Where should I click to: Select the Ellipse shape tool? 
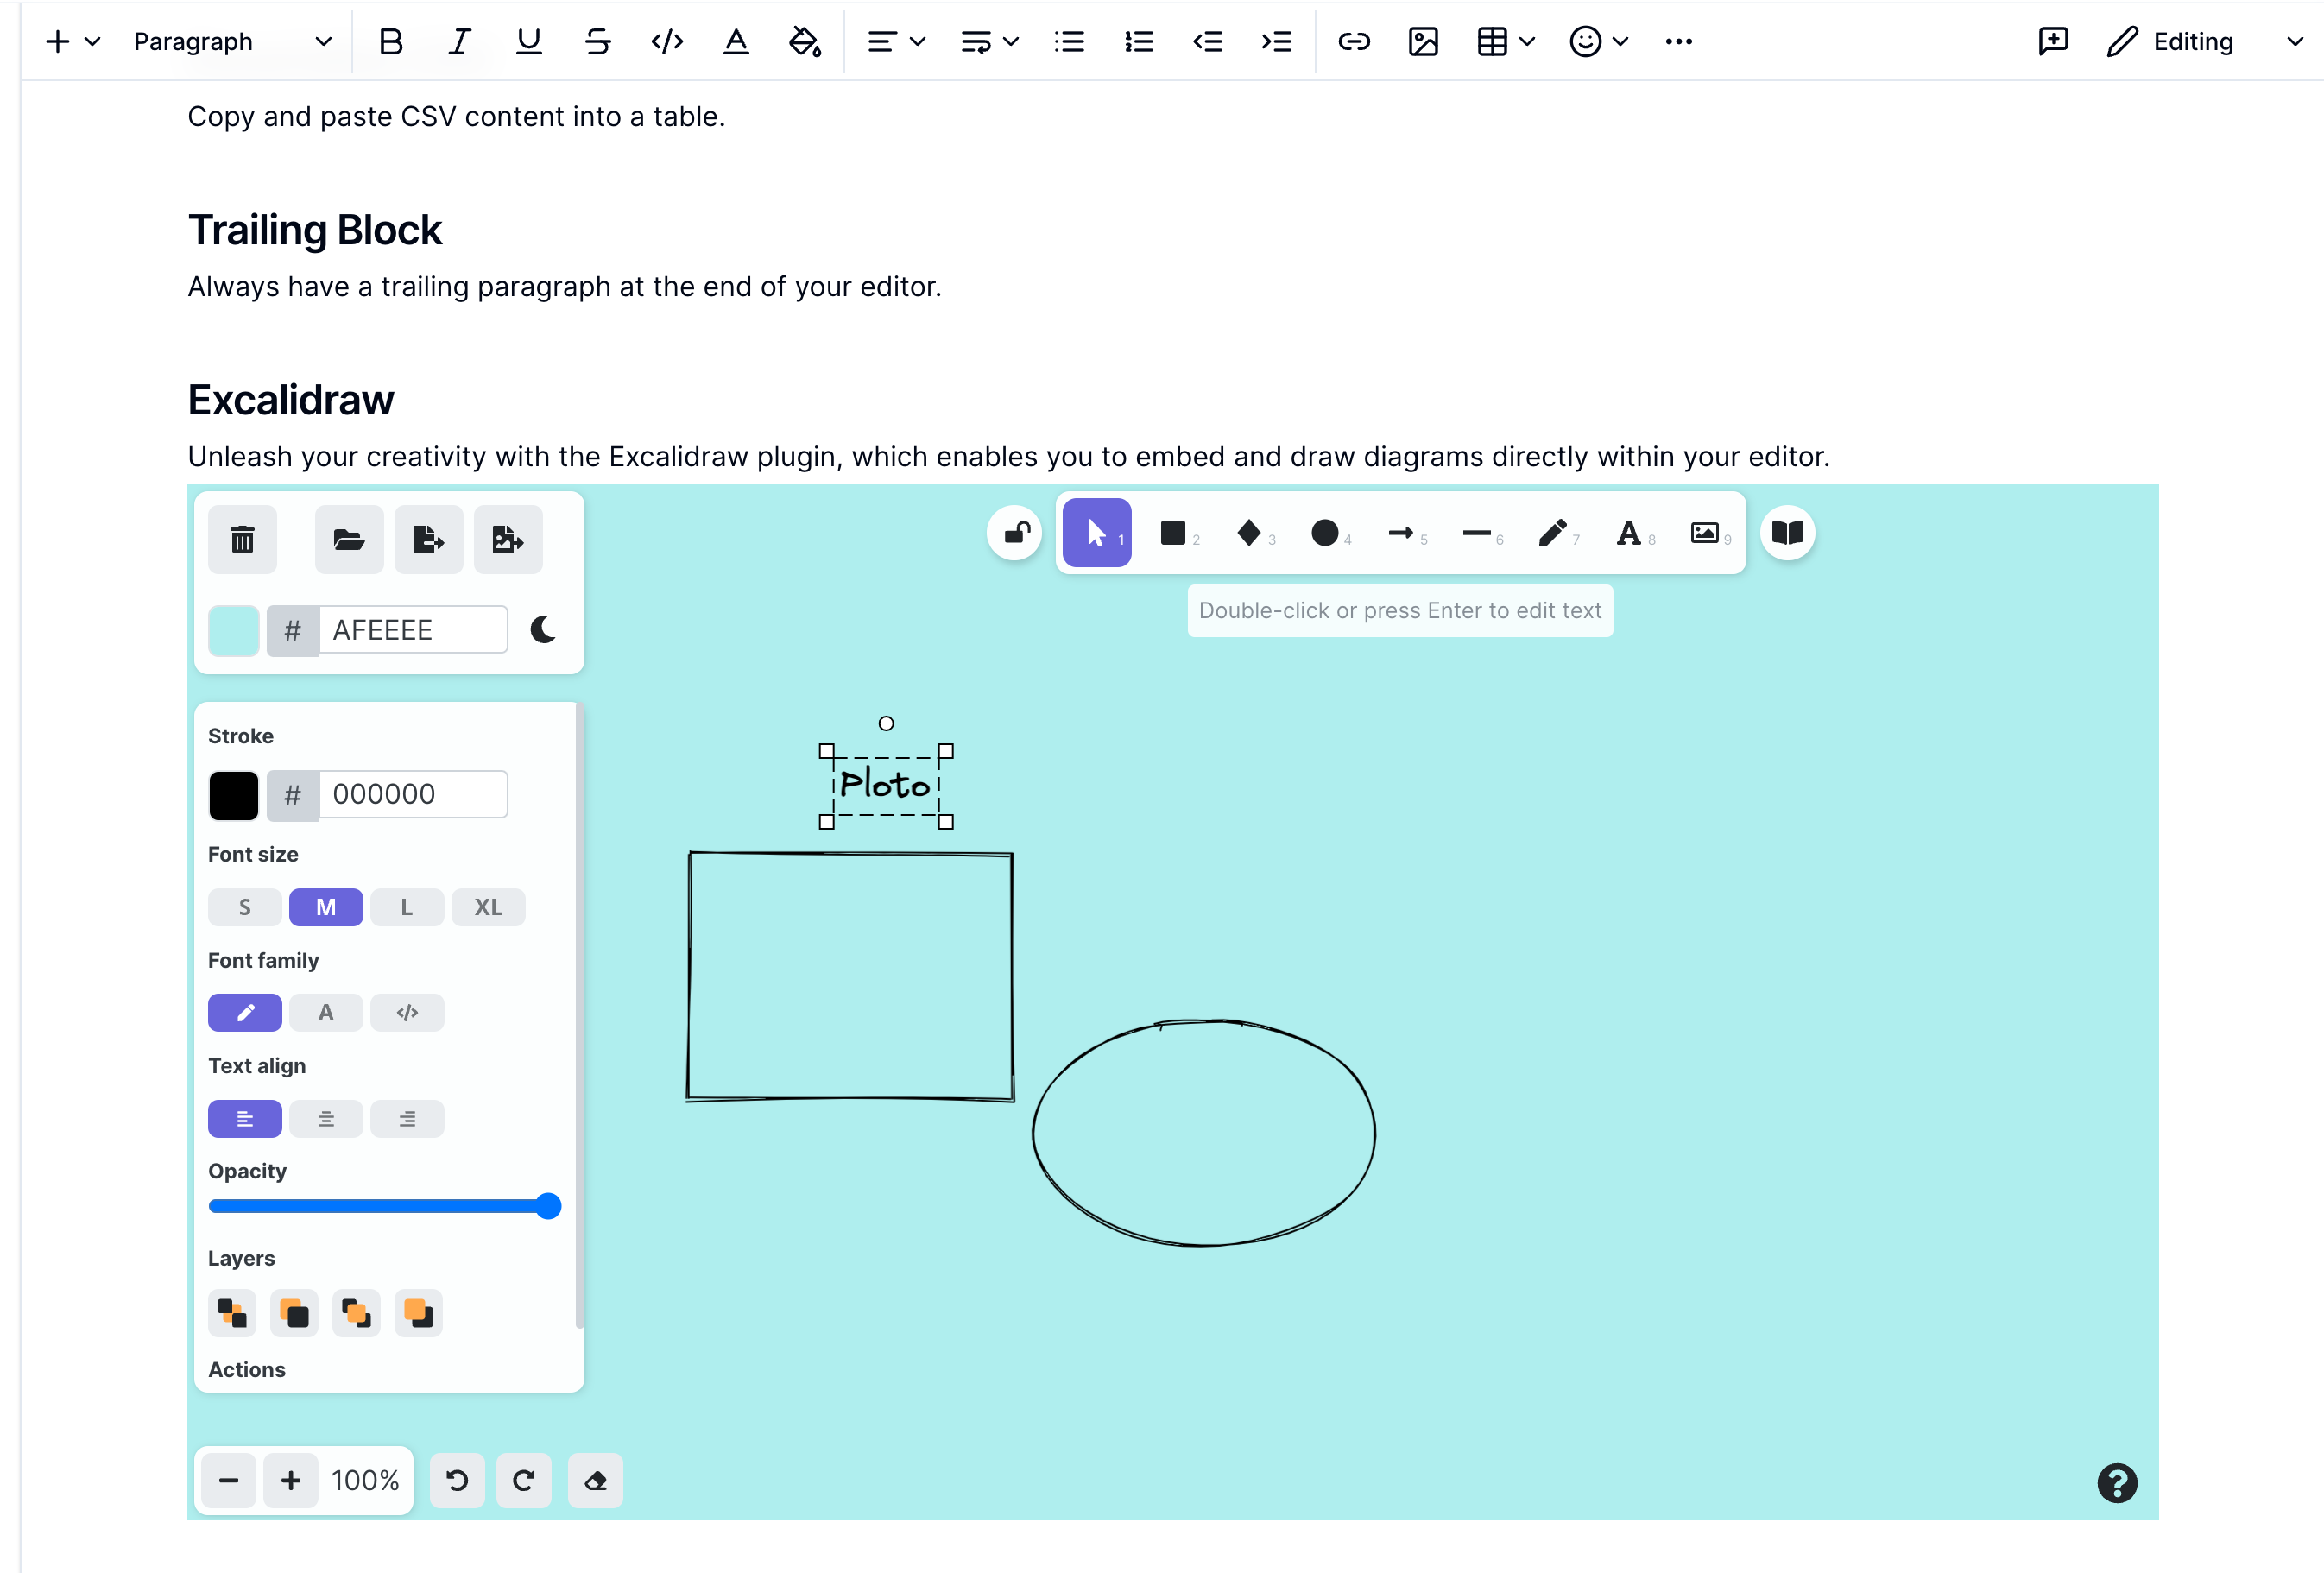click(x=1324, y=533)
